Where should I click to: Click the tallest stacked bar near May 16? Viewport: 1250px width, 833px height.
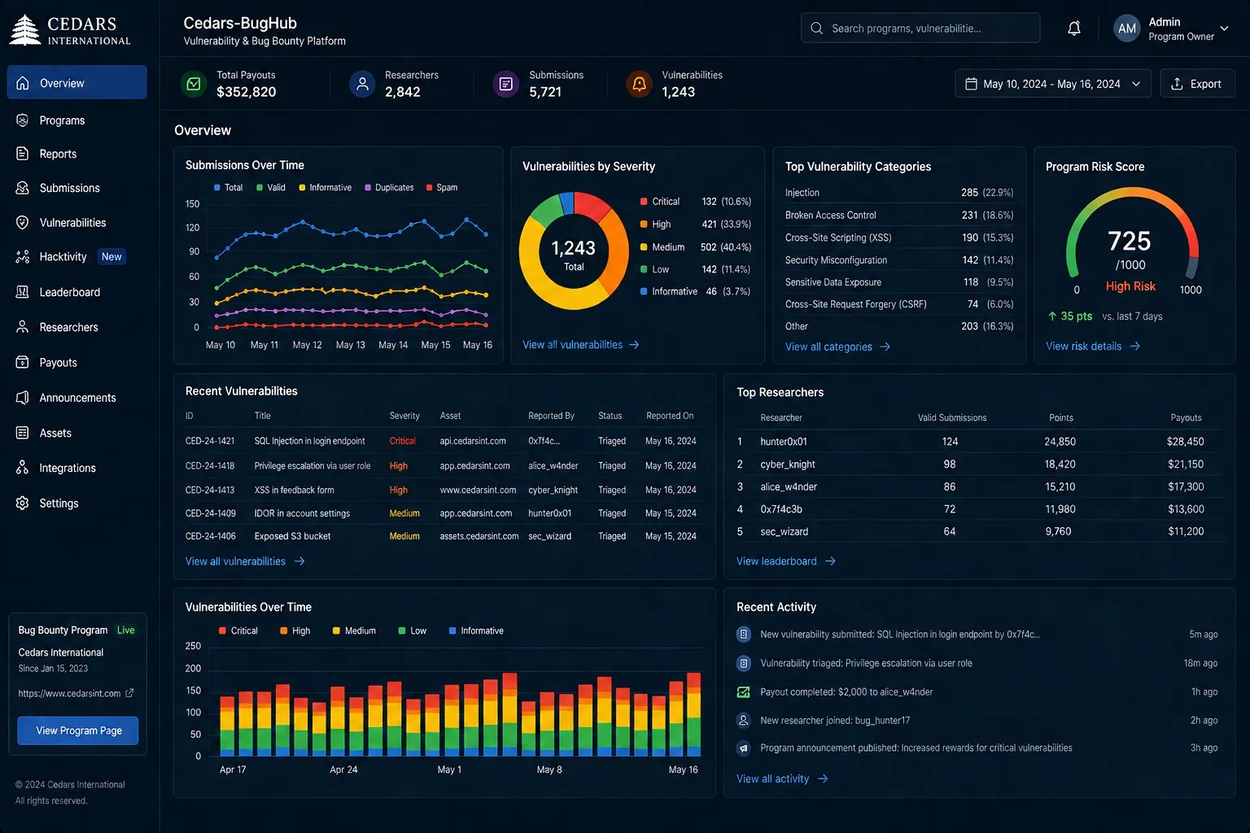[693, 713]
